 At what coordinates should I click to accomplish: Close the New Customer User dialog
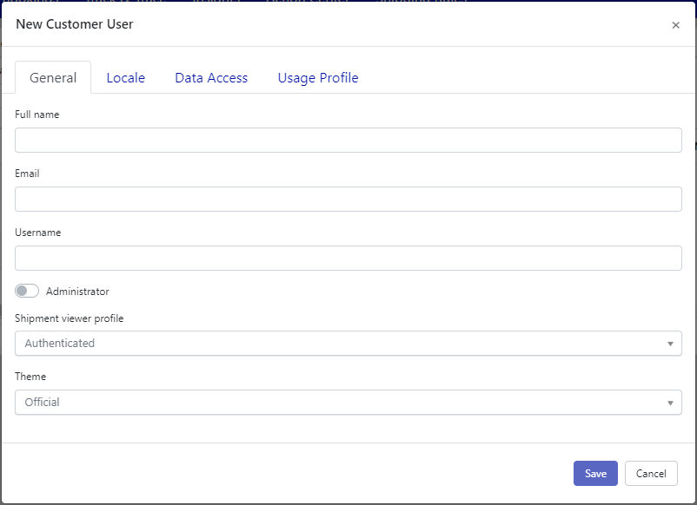(x=675, y=25)
